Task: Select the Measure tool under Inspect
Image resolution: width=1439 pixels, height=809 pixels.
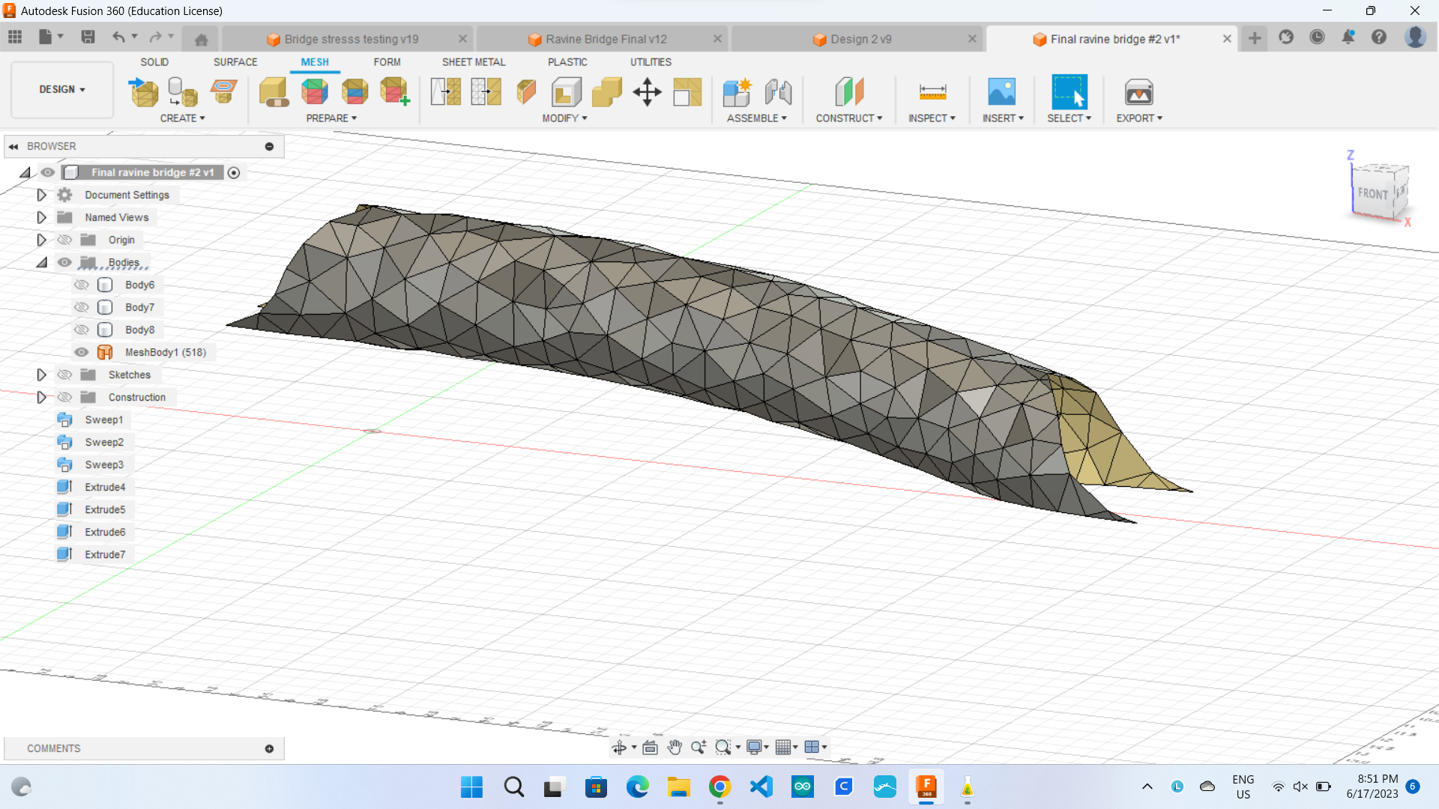Action: coord(932,91)
